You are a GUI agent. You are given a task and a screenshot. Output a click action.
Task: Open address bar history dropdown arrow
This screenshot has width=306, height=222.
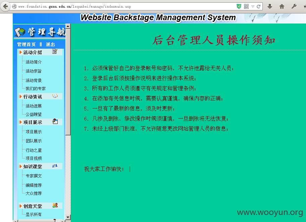[253, 6]
